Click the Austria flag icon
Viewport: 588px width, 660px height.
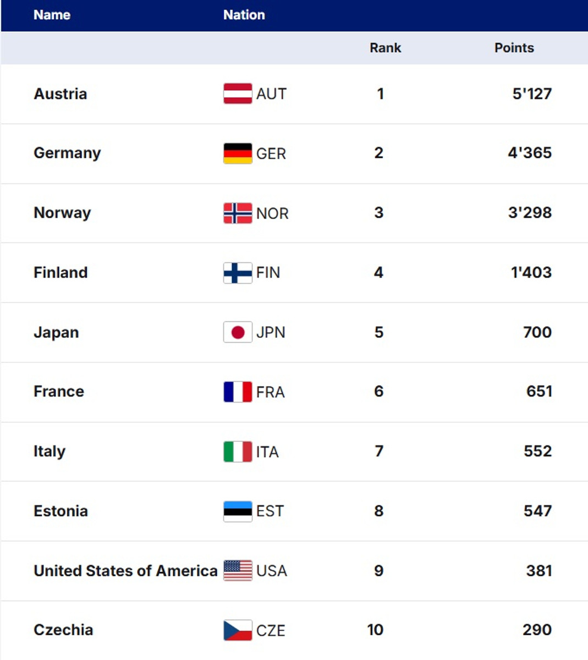[x=238, y=94]
